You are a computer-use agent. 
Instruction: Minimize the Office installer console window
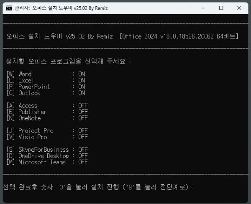click(x=203, y=8)
